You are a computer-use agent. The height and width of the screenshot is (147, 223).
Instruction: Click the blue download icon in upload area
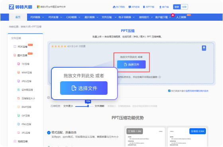(x=204, y=48)
